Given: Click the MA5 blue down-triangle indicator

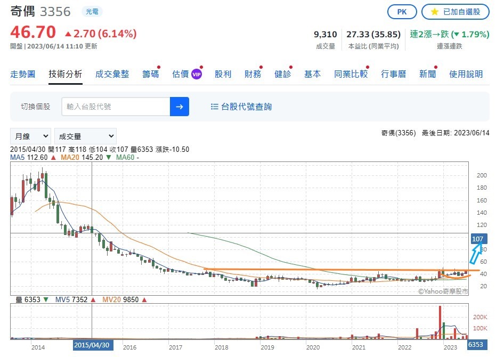Looking at the screenshot, I should point(54,158).
